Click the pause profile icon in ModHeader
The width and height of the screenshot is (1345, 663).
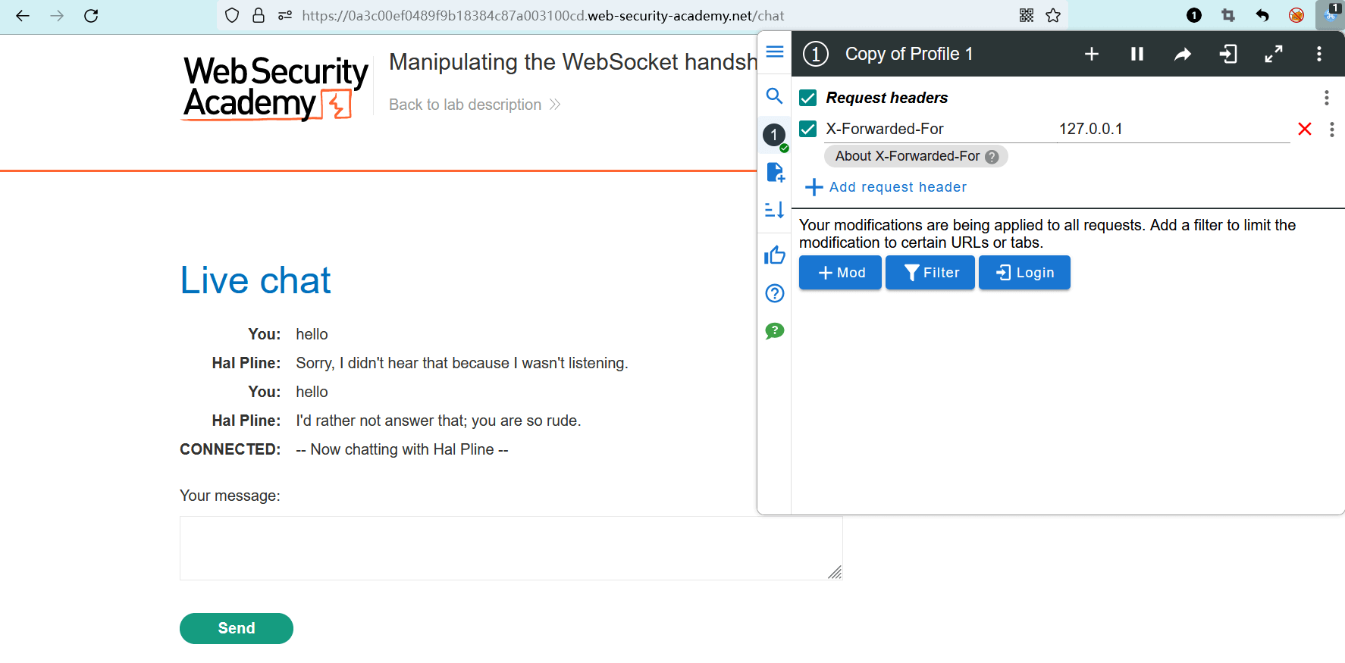[1137, 54]
